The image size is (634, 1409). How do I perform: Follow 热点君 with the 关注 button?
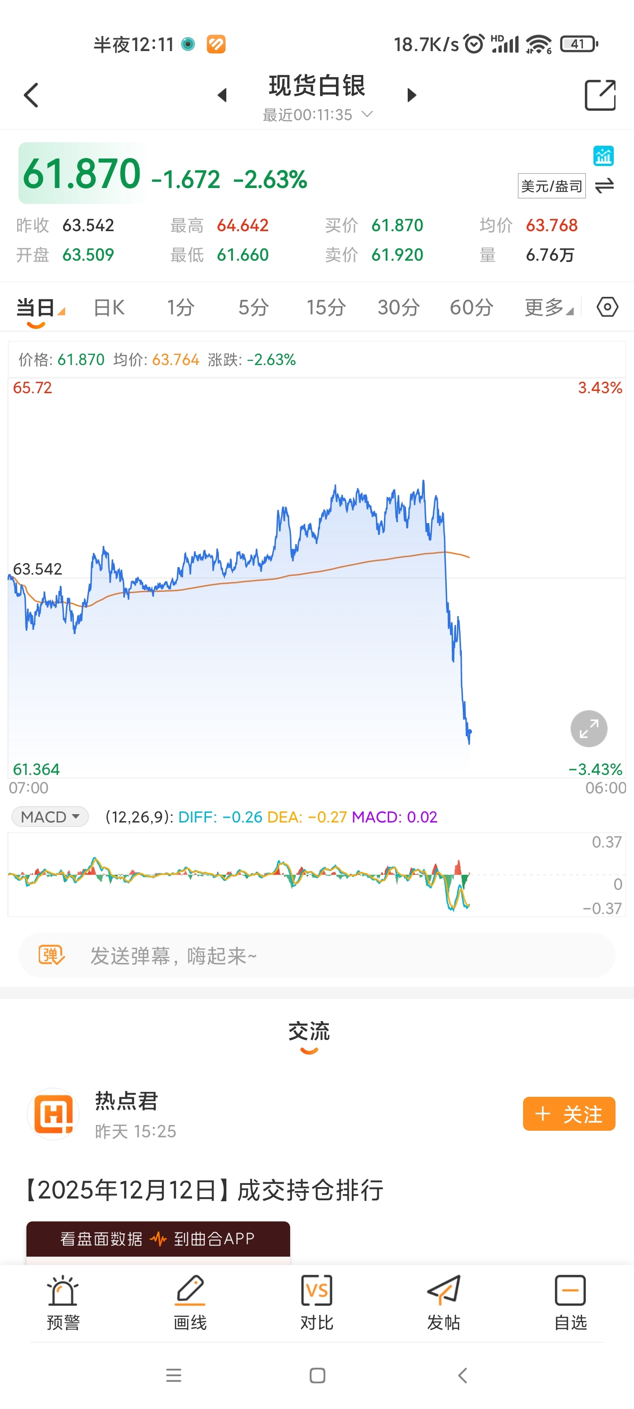(x=569, y=1114)
